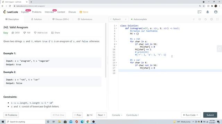Open Problems in the top navigation
222x124 pixels.
pos(37,12)
